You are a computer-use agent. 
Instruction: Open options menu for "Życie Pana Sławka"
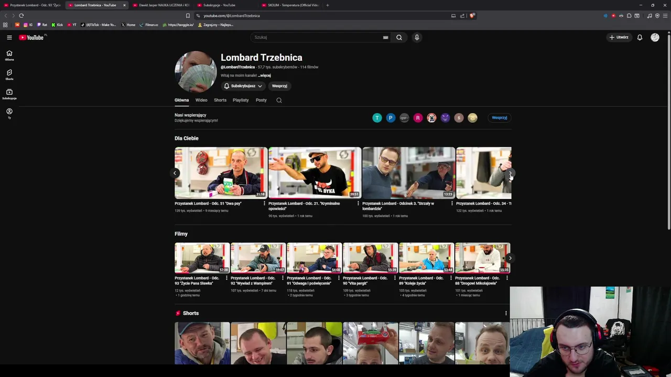point(226,278)
